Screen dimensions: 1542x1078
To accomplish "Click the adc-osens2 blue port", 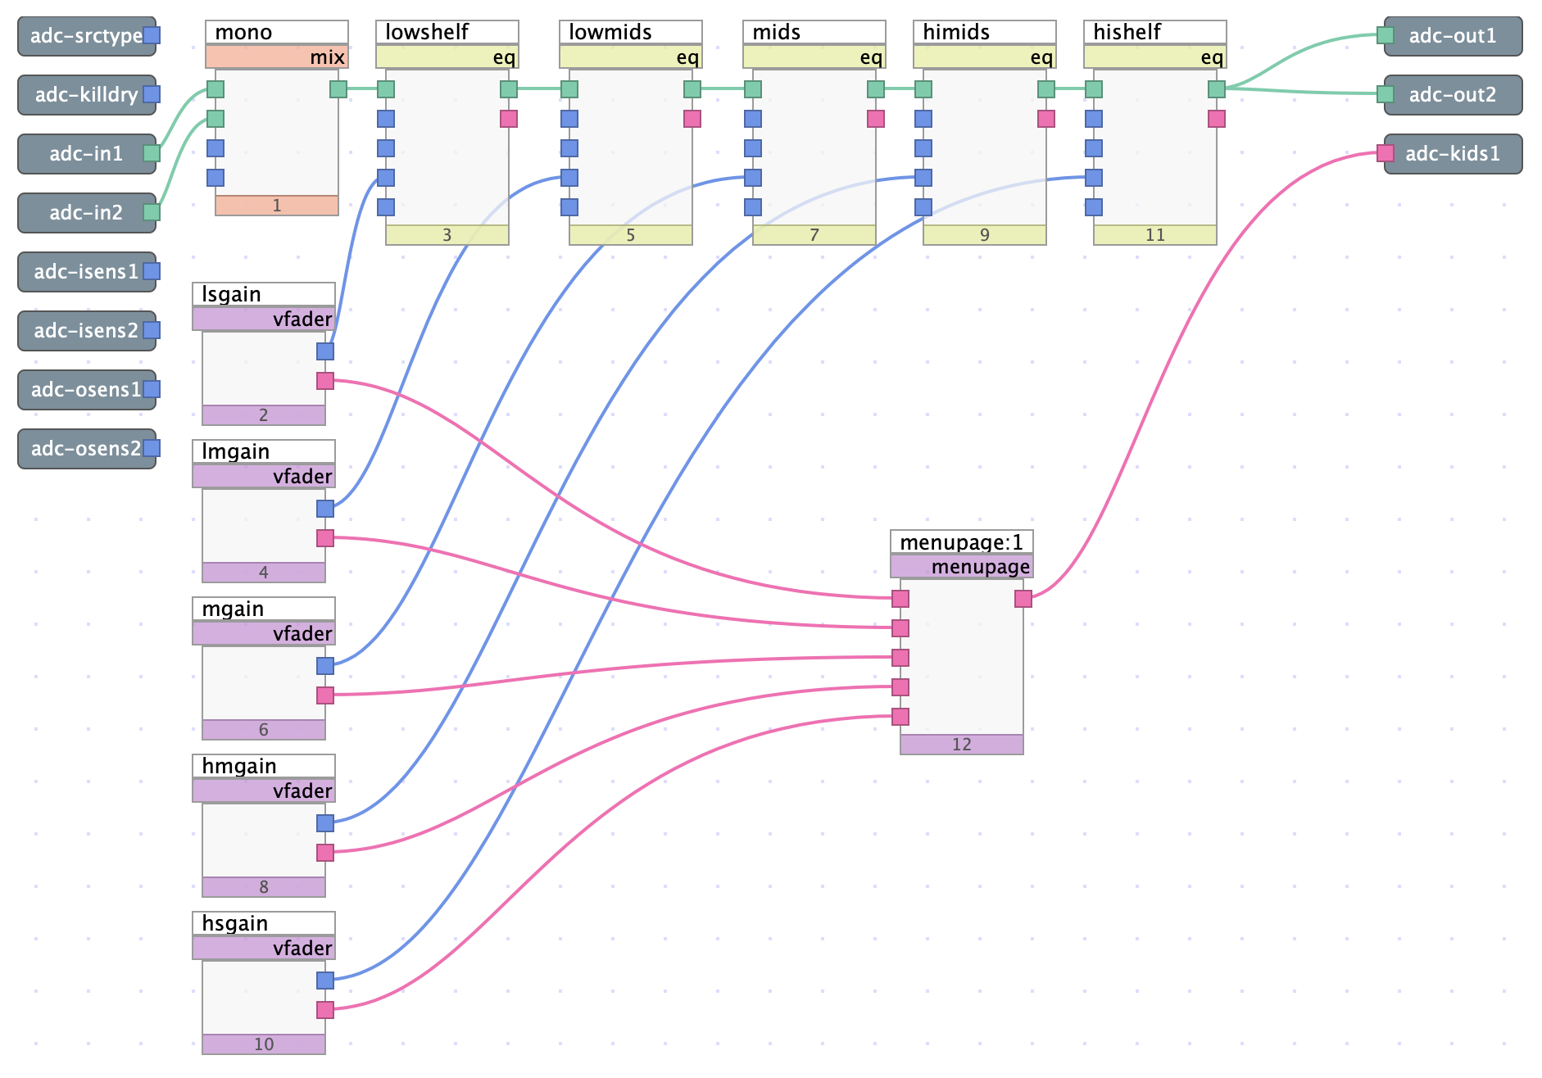I will (x=152, y=448).
